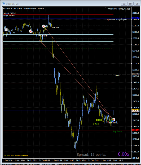141x165 pixels.
Task: Click the Spread: 15 points. text
Action: point(91,154)
